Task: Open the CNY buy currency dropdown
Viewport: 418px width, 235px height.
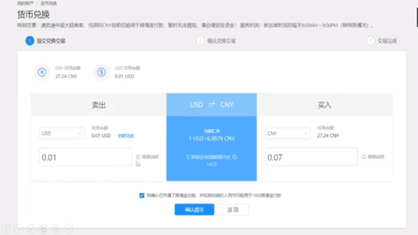Action: [x=287, y=133]
